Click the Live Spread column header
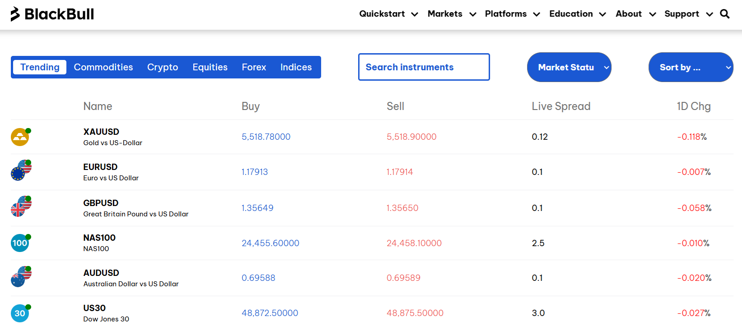The height and width of the screenshot is (330, 742). (x=561, y=106)
